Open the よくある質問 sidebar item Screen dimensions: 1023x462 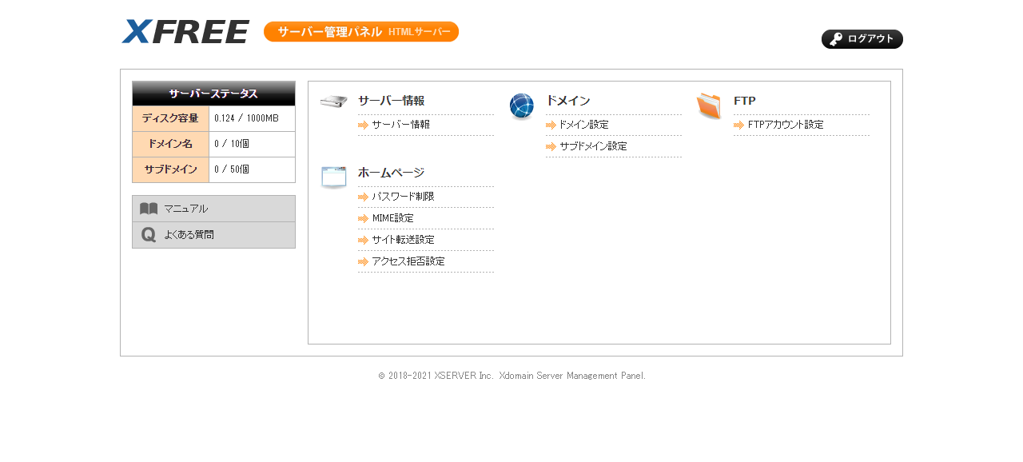click(213, 235)
